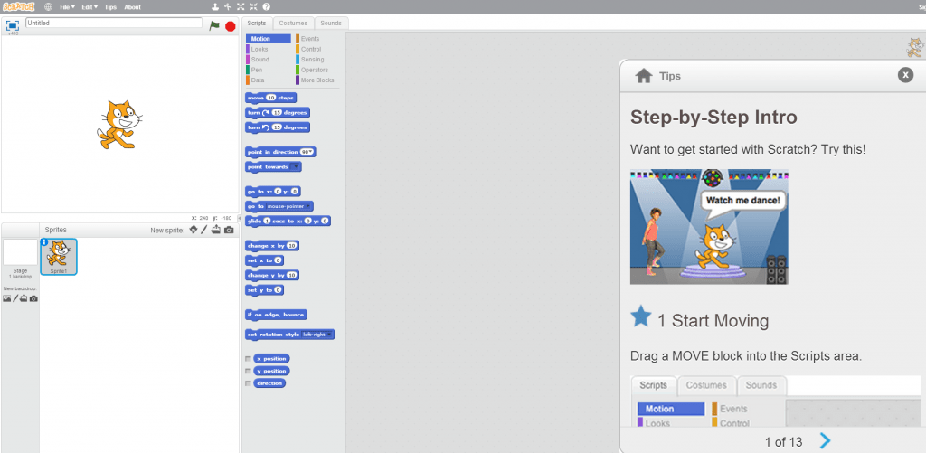The image size is (926, 453).
Task: Select the Motion block category
Action: (x=269, y=39)
